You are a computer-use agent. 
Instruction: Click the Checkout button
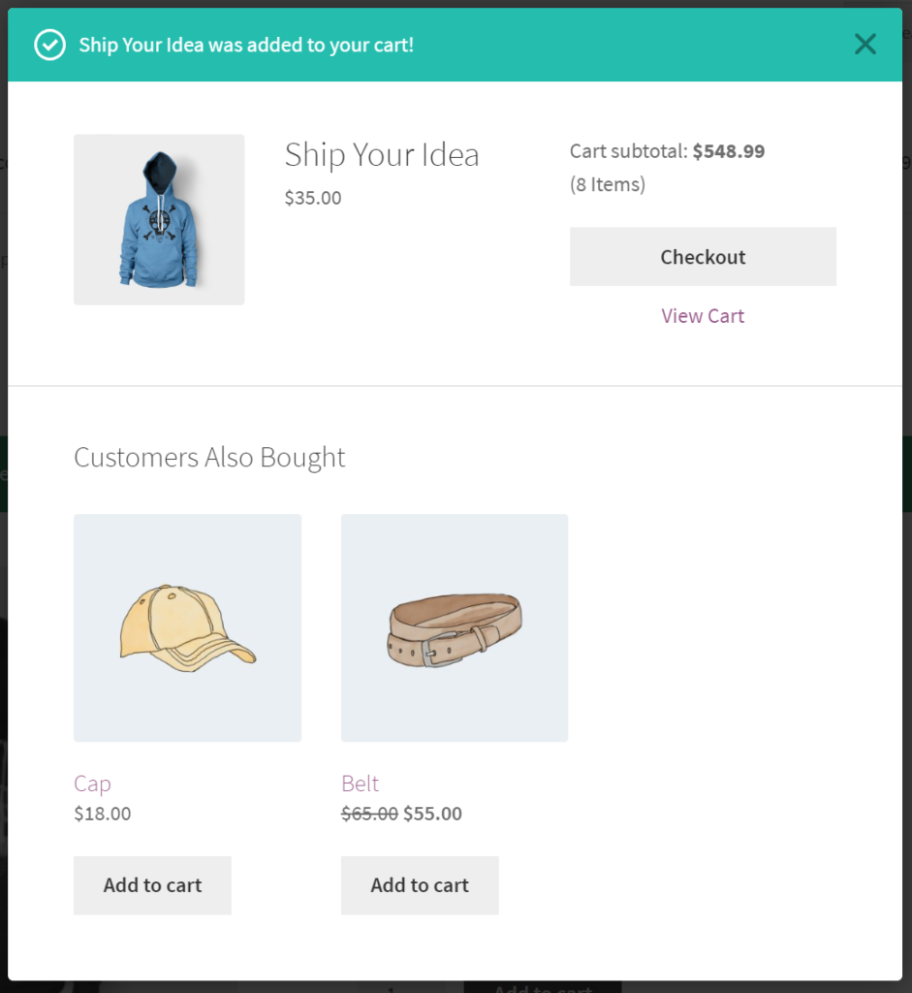point(703,256)
